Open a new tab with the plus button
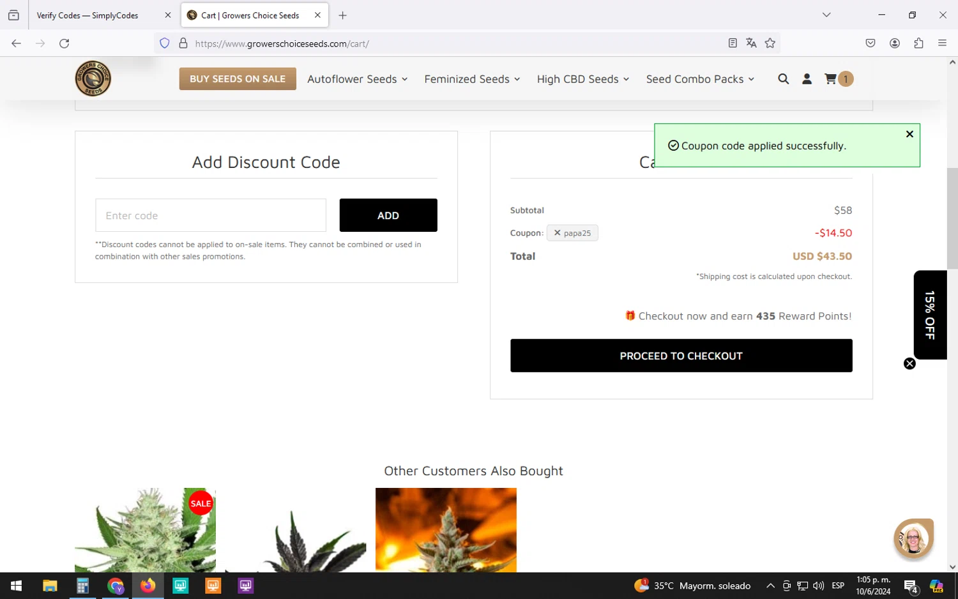Image resolution: width=958 pixels, height=599 pixels. [343, 15]
